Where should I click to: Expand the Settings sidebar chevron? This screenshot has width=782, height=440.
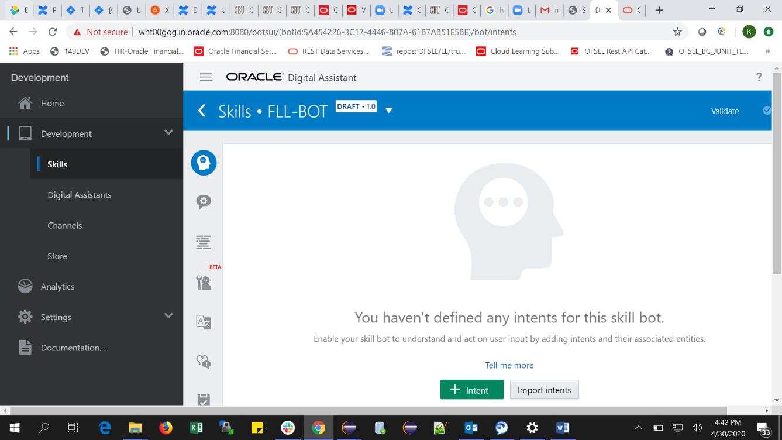(x=168, y=316)
